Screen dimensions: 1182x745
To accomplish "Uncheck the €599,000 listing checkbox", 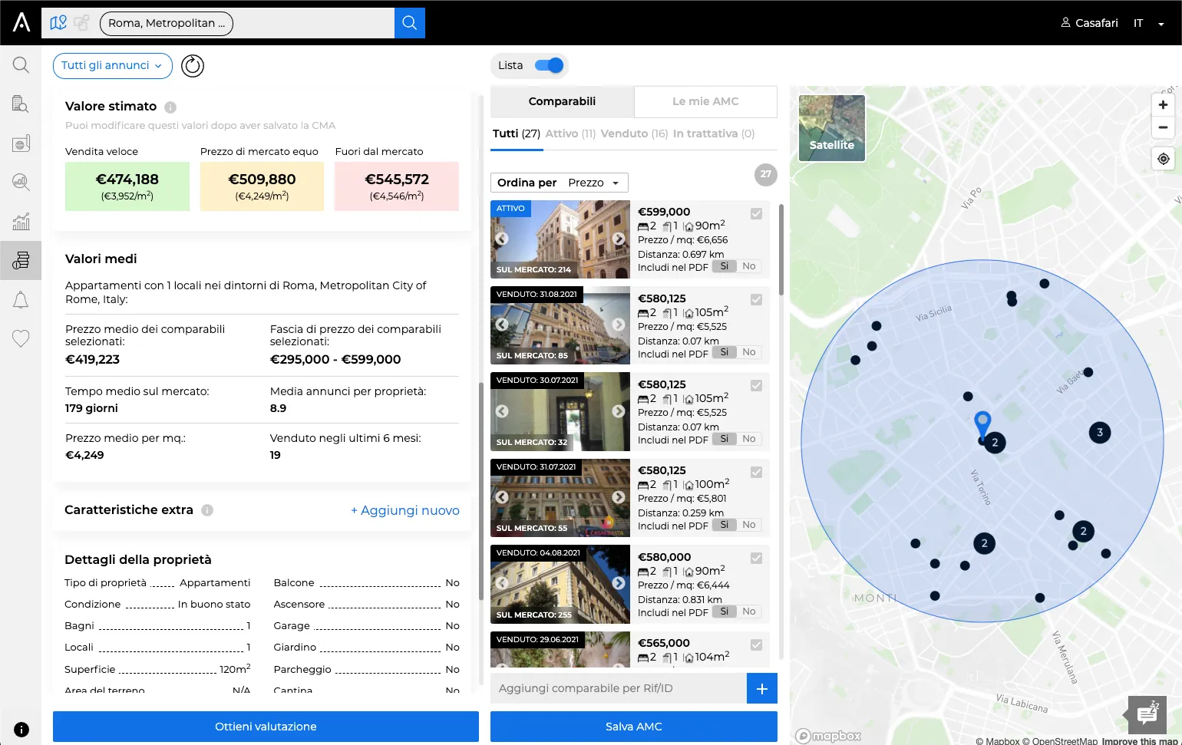I will point(757,214).
